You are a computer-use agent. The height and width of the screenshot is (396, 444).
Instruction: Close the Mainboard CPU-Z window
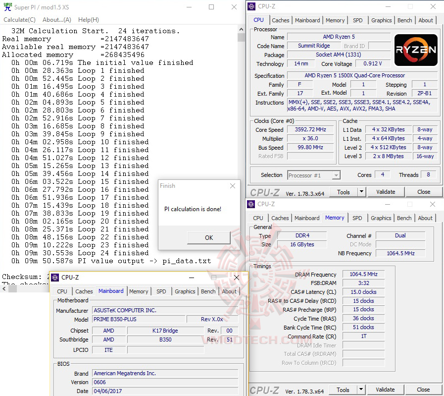[x=237, y=278]
